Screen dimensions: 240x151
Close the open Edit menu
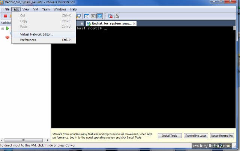point(16,9)
